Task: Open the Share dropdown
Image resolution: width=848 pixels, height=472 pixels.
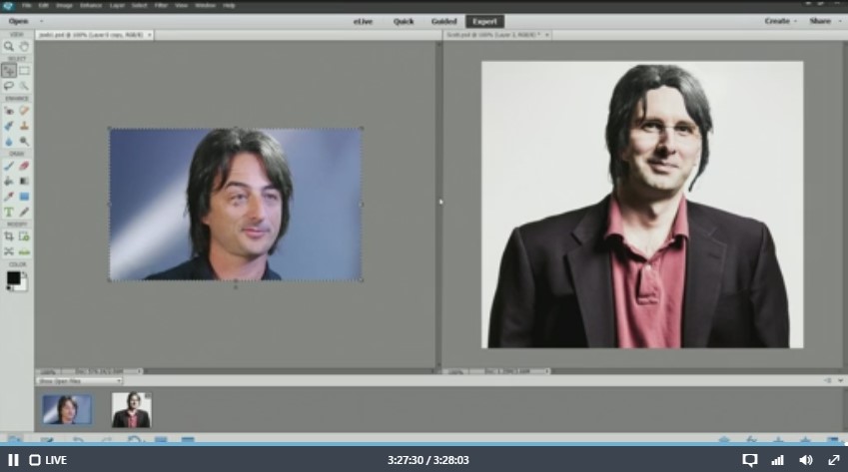Action: [822, 21]
